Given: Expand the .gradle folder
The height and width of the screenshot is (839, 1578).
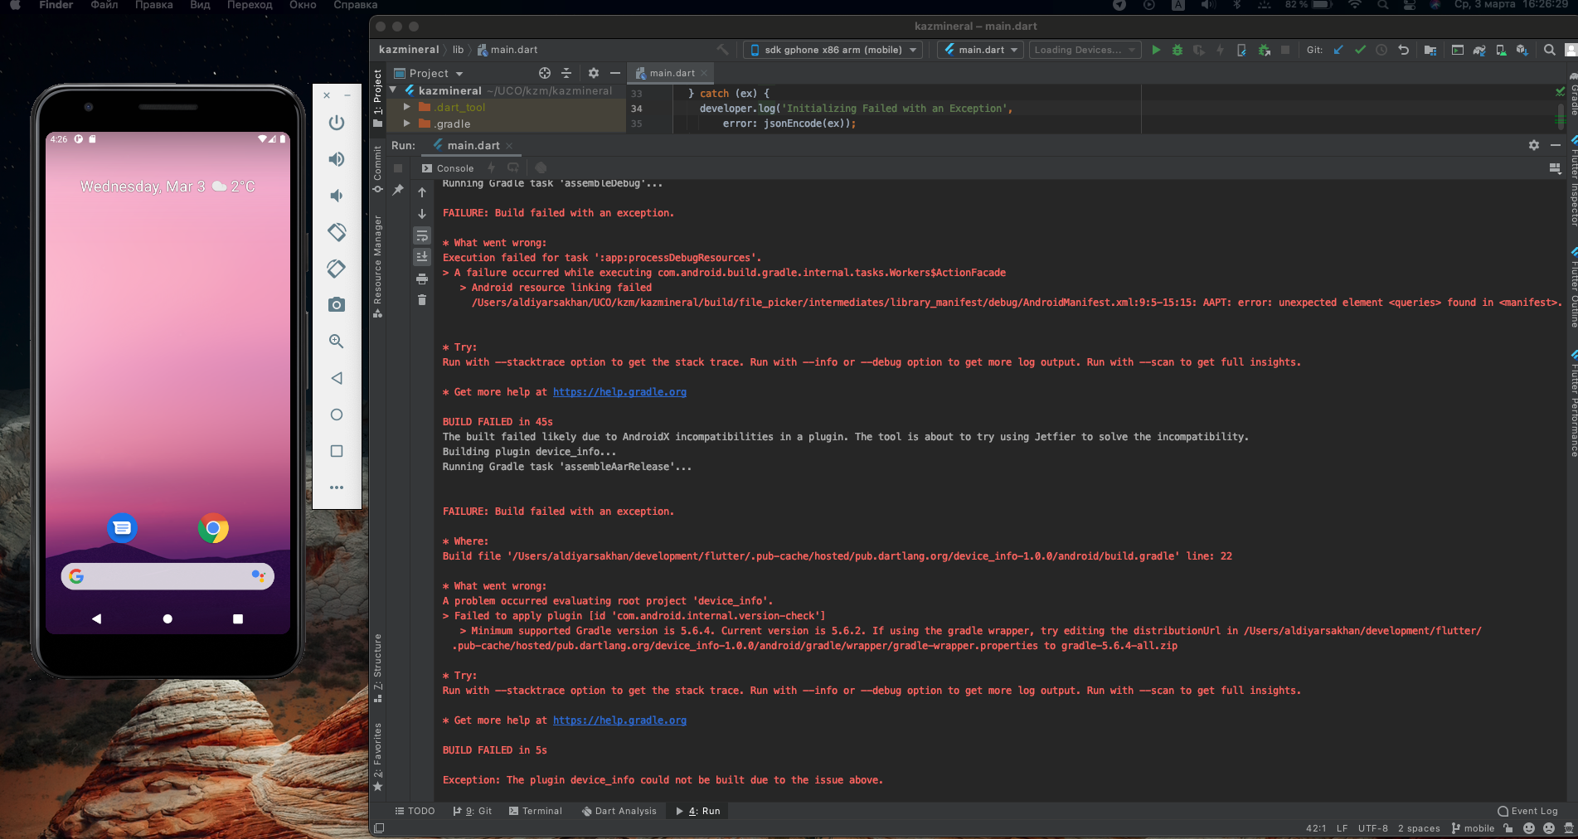Looking at the screenshot, I should (406, 124).
